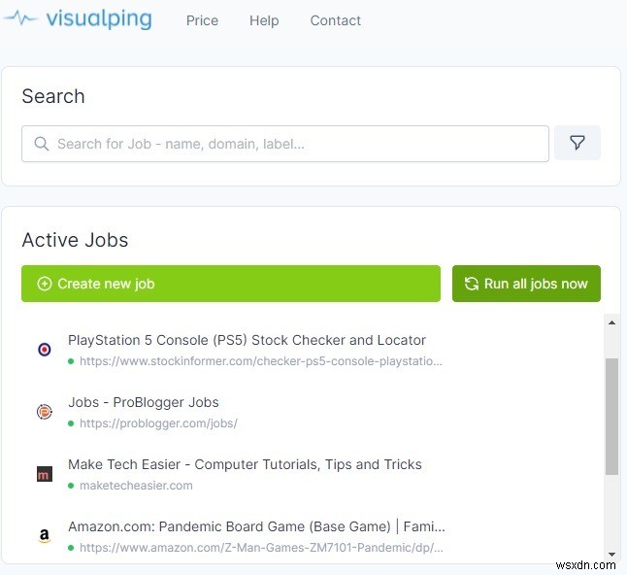The width and height of the screenshot is (627, 575).
Task: Click the plus icon on Create new job
Action: [45, 284]
